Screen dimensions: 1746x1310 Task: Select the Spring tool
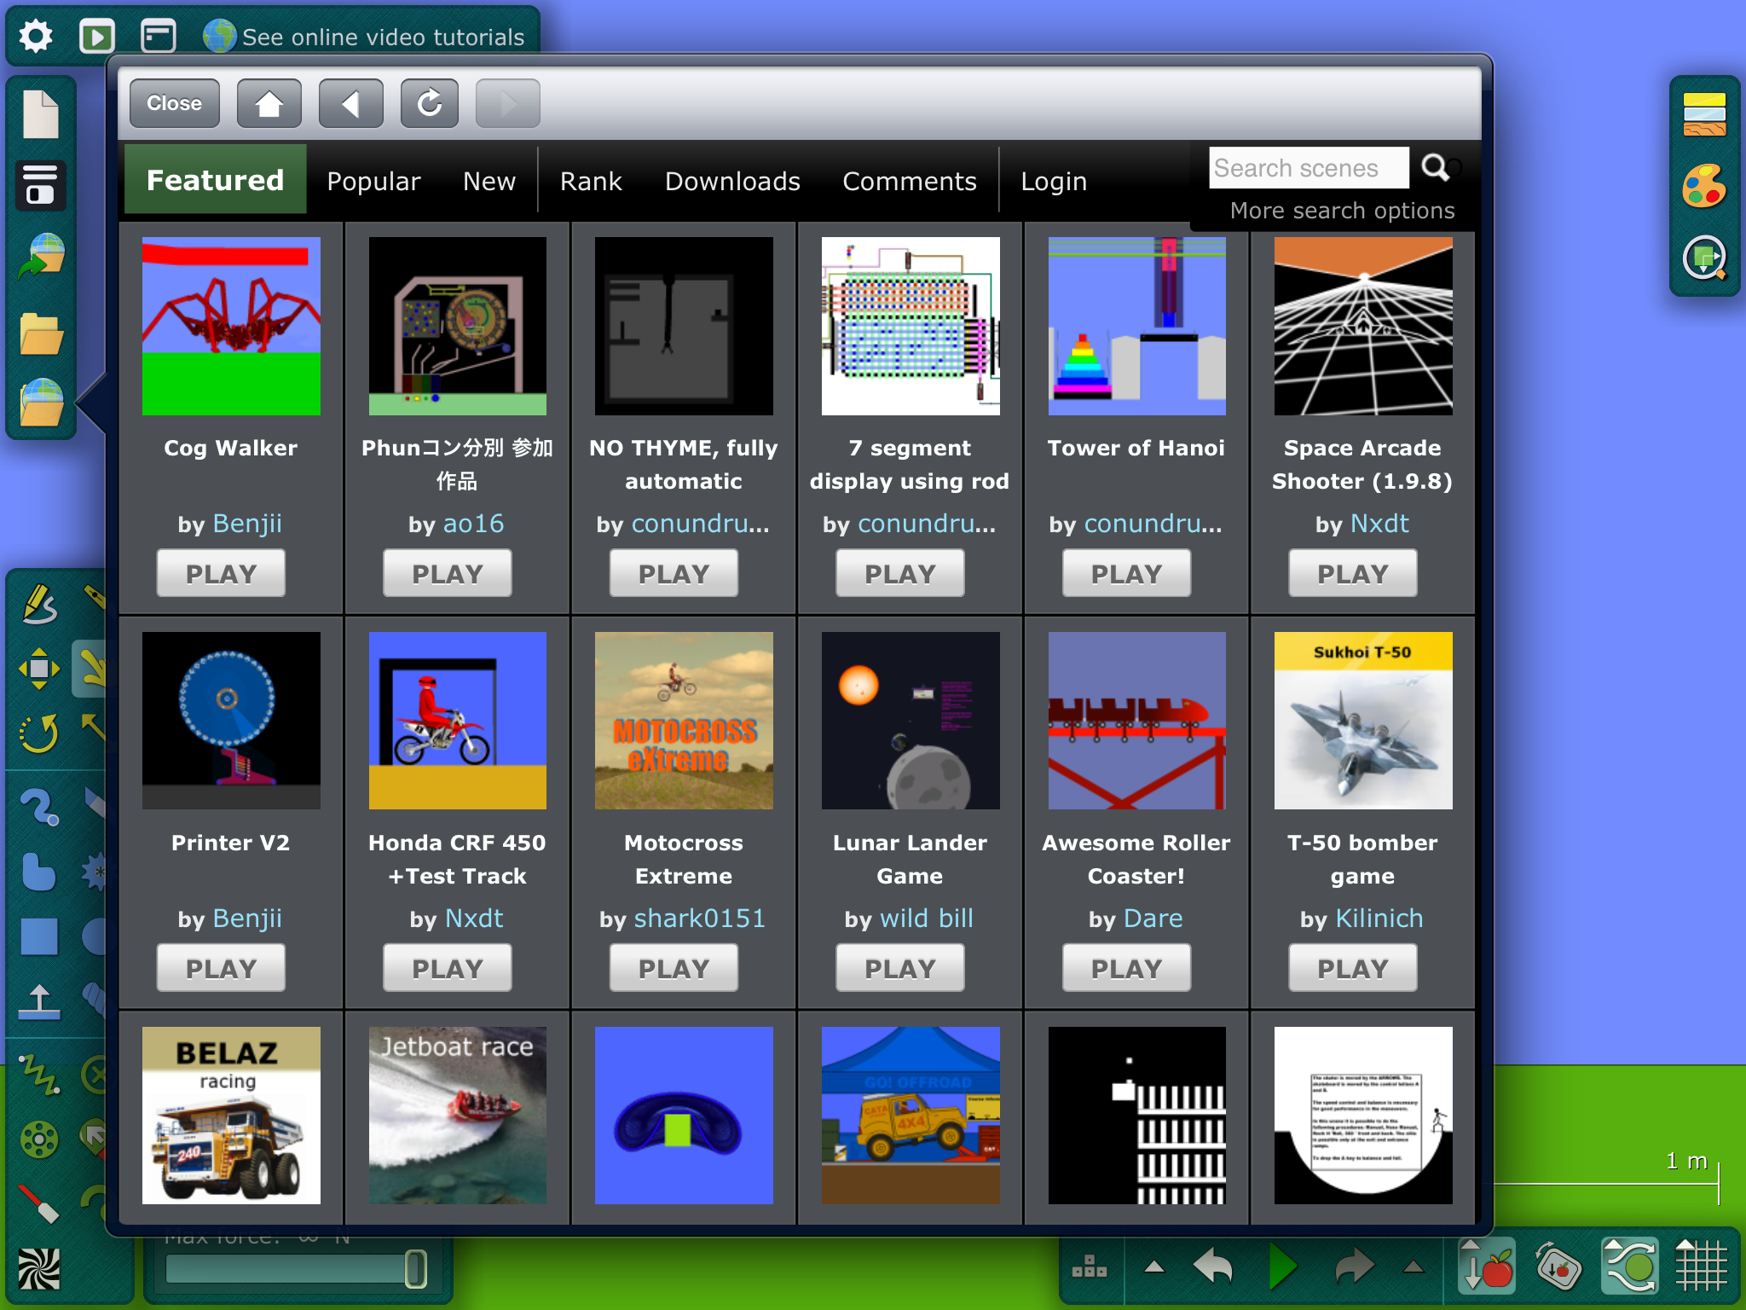tap(39, 1075)
